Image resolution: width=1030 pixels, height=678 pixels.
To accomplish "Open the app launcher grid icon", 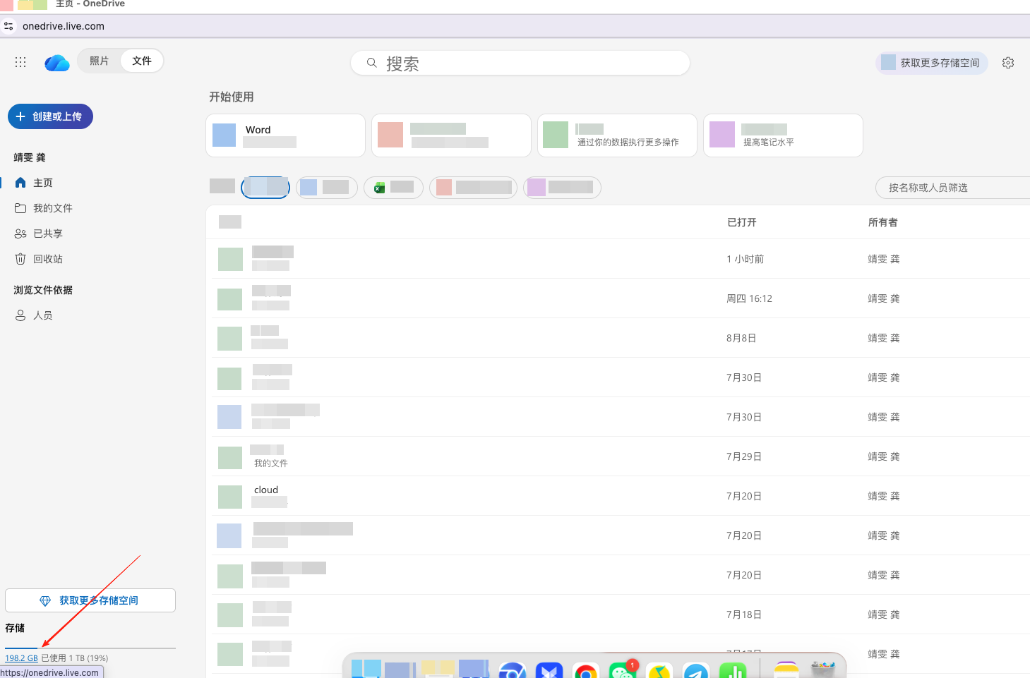I will [20, 62].
